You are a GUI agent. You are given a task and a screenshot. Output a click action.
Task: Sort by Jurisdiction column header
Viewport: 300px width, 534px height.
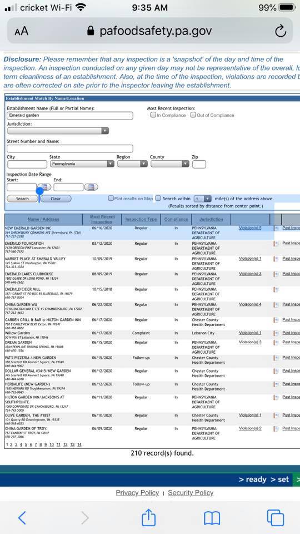coord(211,219)
